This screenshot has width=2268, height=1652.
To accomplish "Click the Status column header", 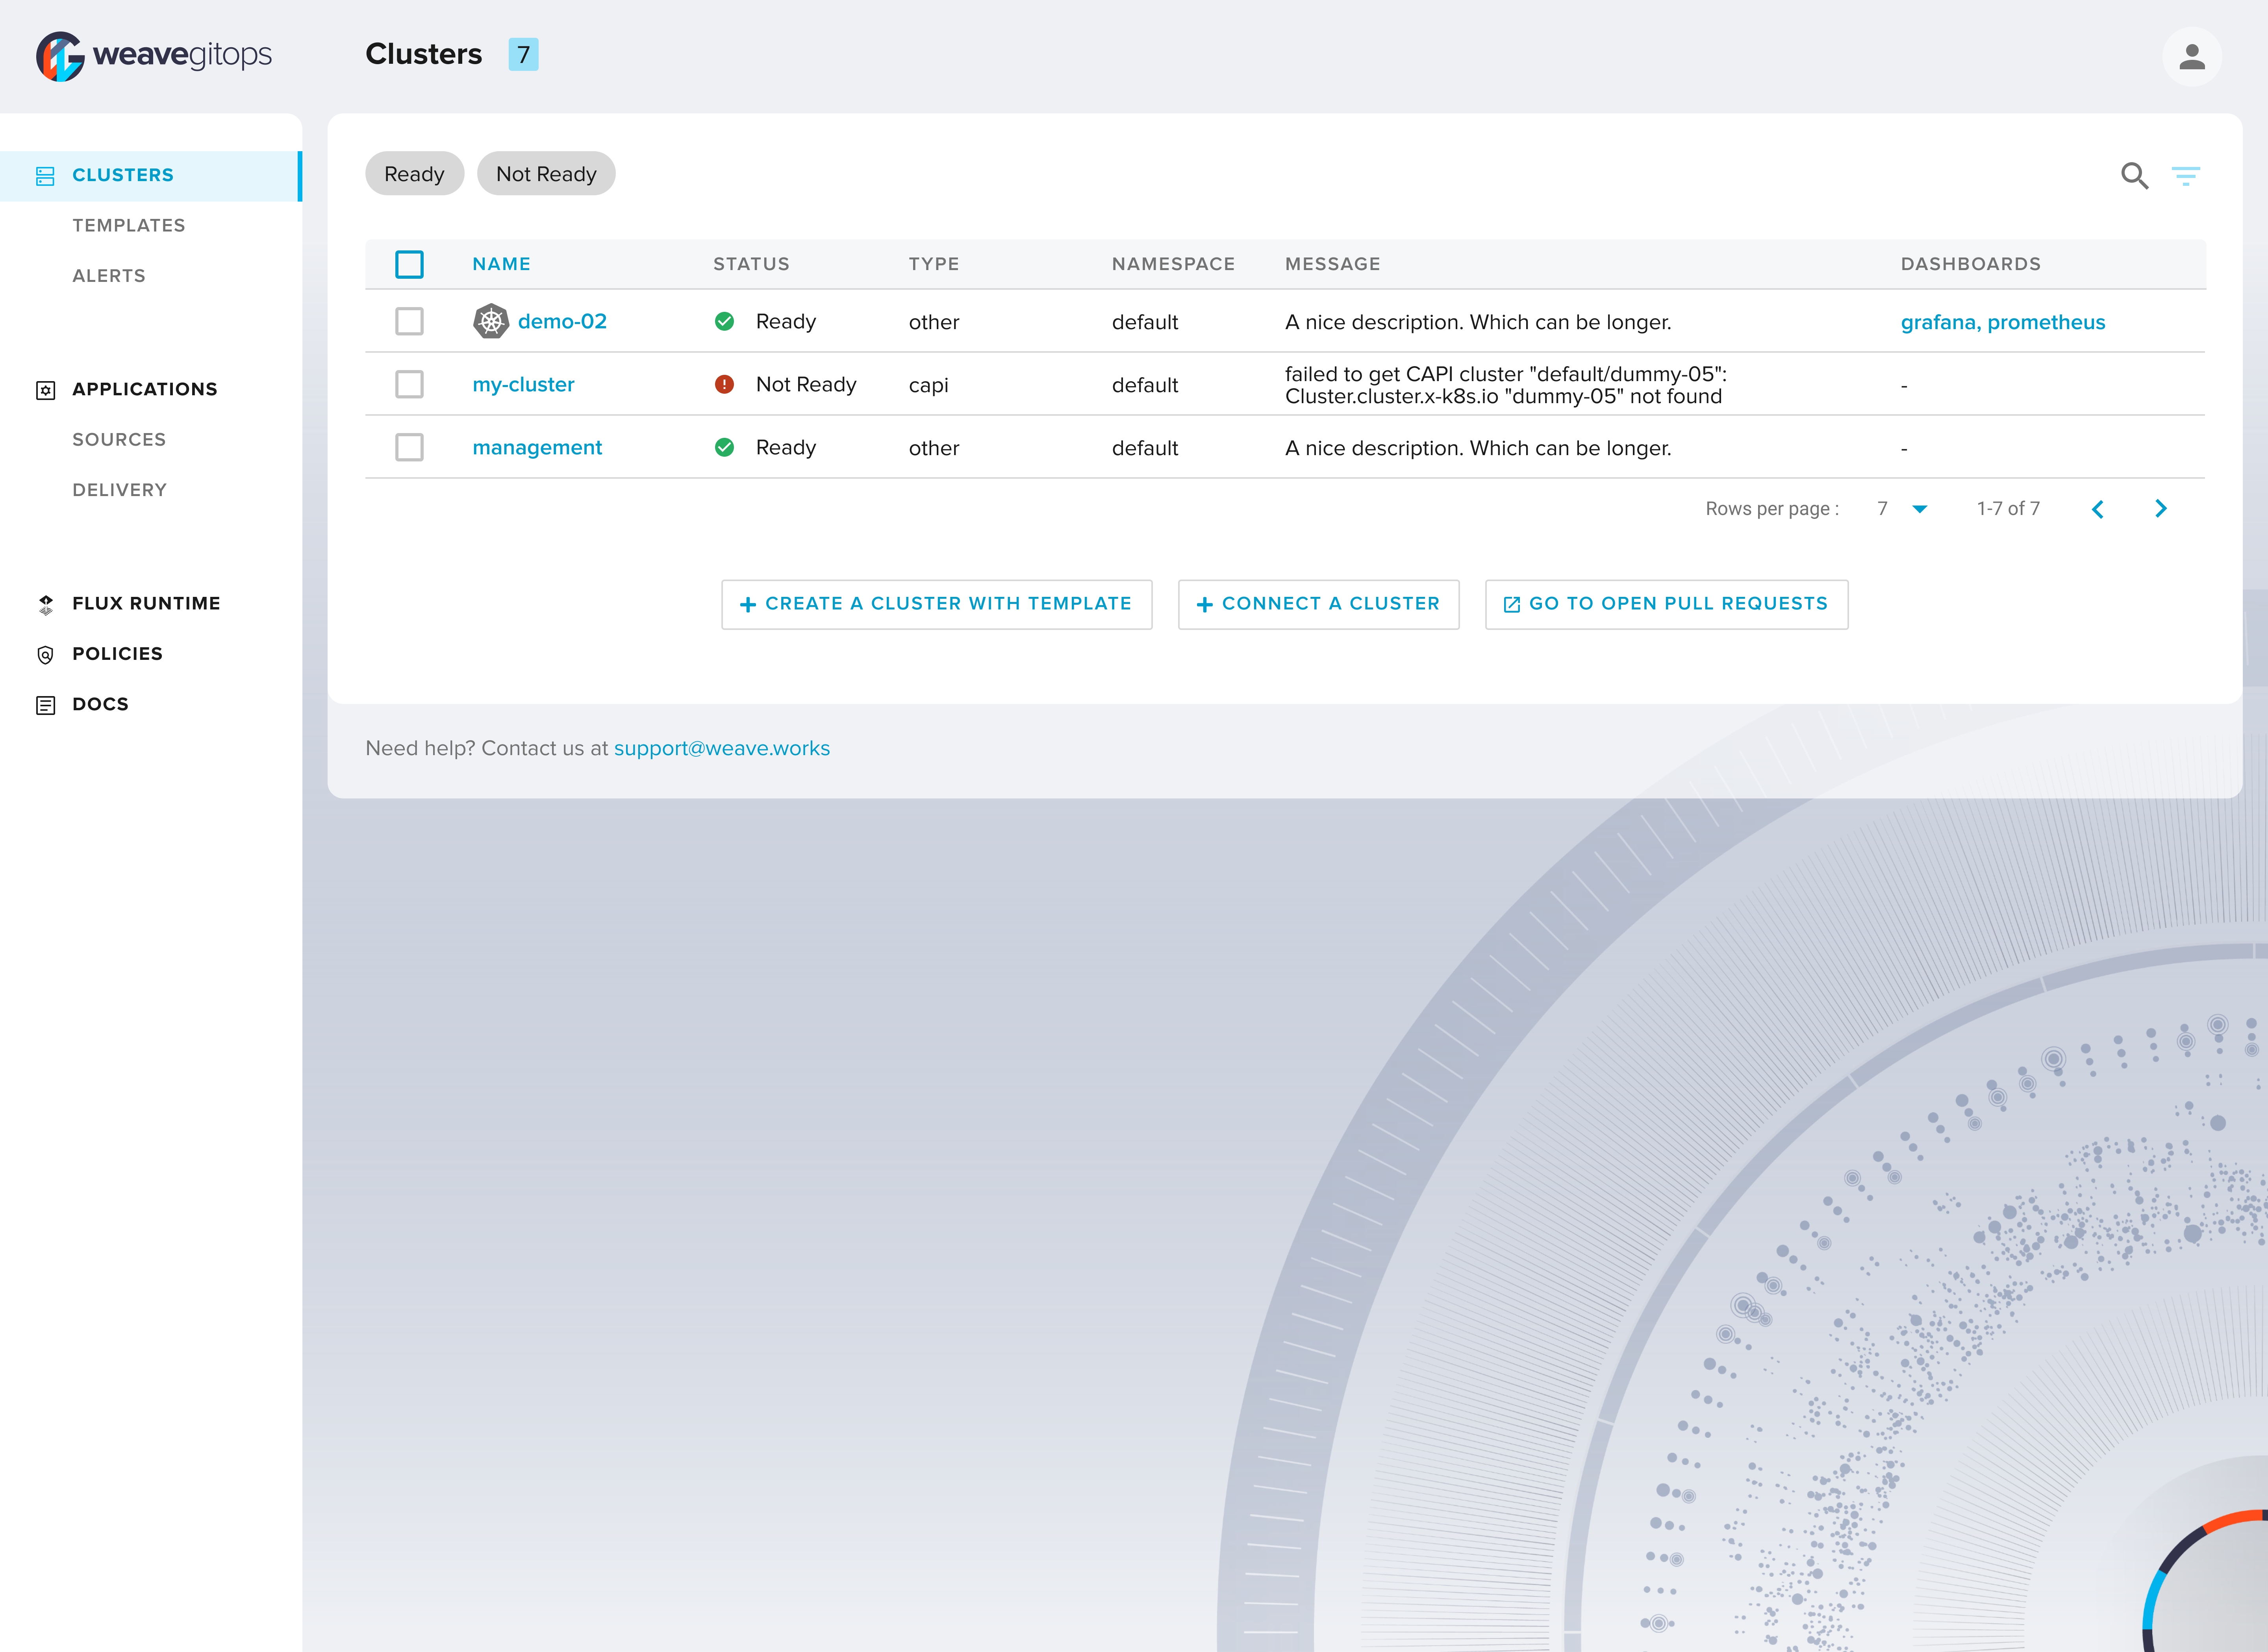I will pos(751,264).
